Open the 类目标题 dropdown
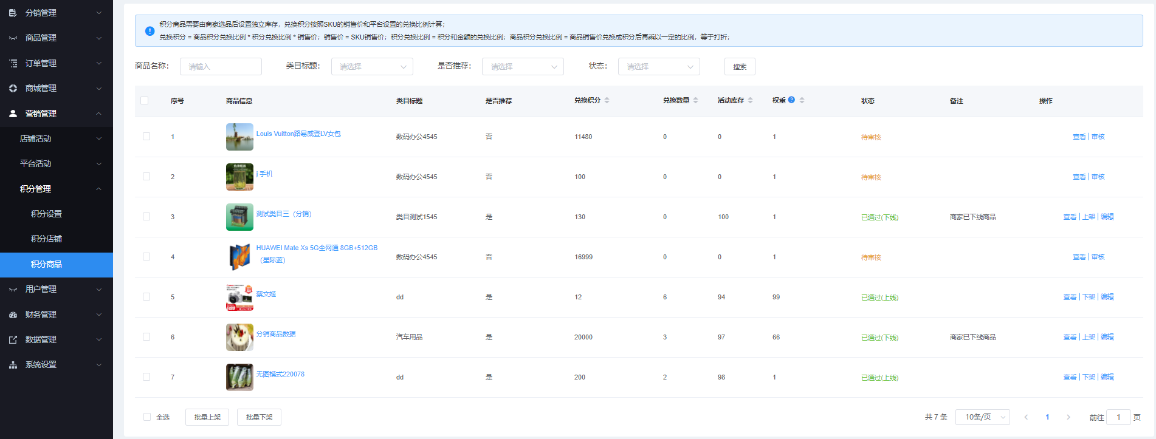This screenshot has width=1156, height=439. click(372, 67)
